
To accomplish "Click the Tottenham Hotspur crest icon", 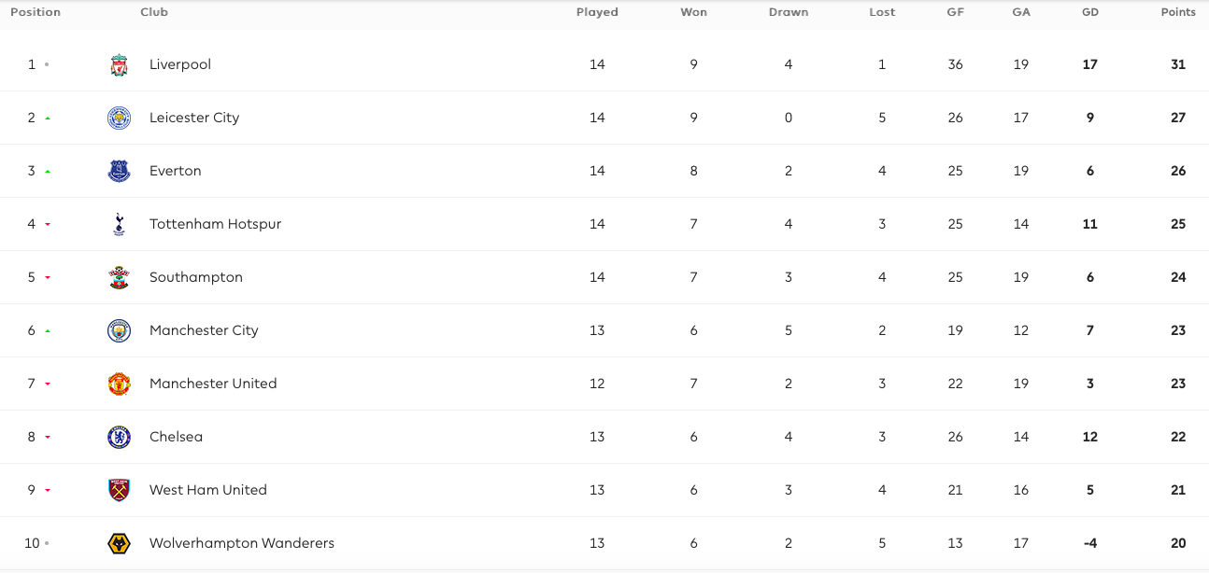I will pos(119,225).
